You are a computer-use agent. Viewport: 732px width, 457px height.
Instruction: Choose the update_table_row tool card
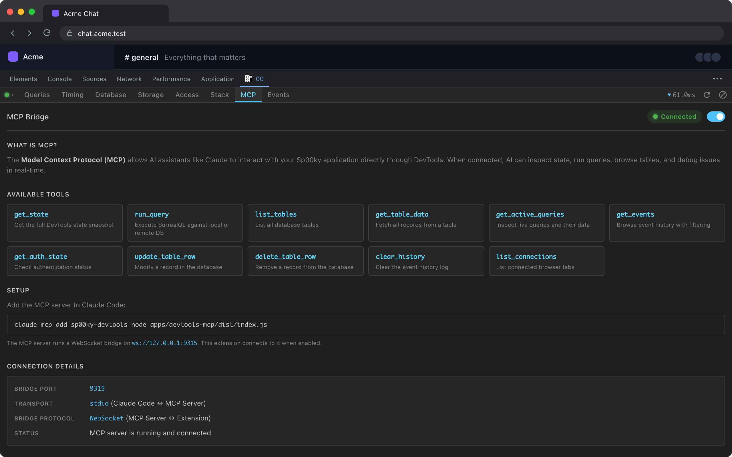point(185,261)
